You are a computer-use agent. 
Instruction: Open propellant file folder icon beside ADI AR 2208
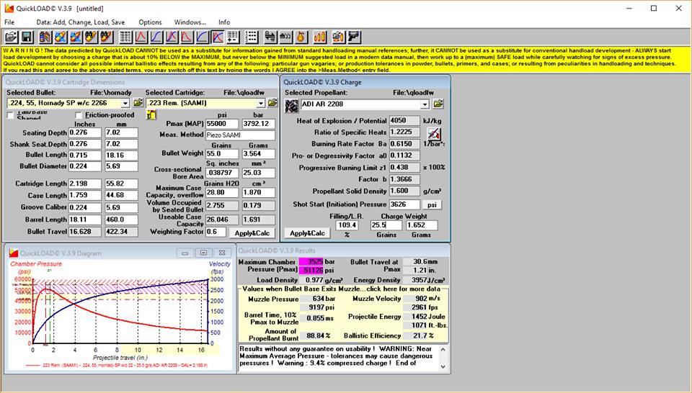pos(438,104)
